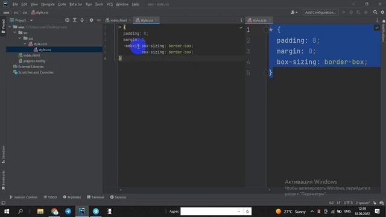Click Expand All in Project panel toolbar

click(x=75, y=20)
